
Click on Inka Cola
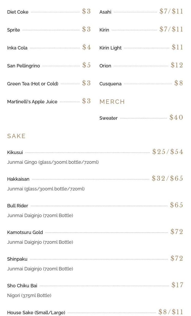coord(17,48)
